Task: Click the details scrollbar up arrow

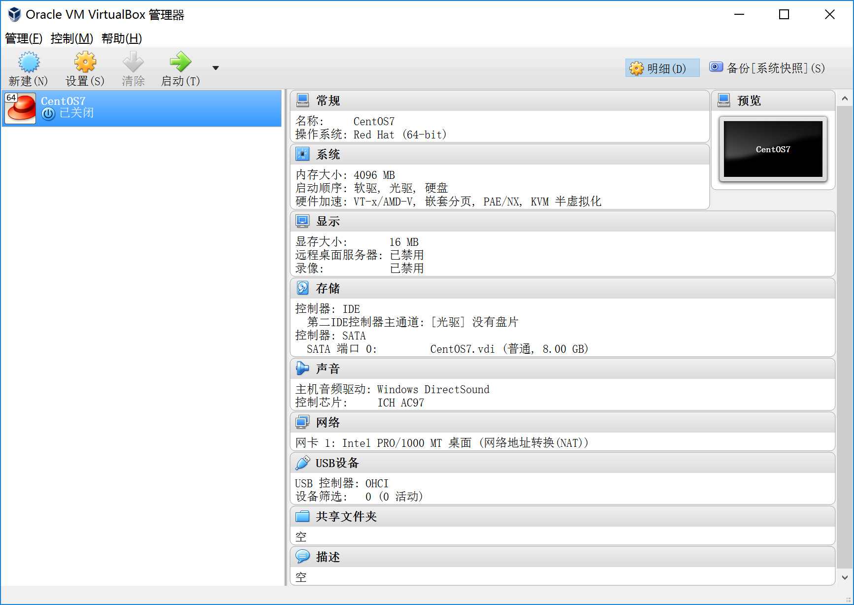Action: [x=845, y=99]
